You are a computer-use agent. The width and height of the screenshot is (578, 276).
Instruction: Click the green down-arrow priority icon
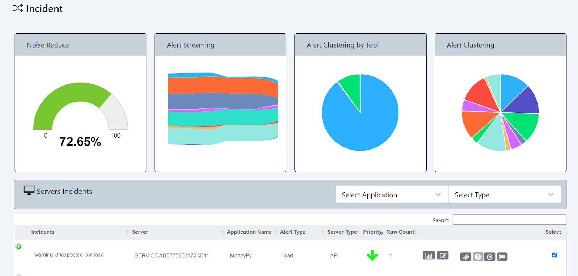pos(372,255)
